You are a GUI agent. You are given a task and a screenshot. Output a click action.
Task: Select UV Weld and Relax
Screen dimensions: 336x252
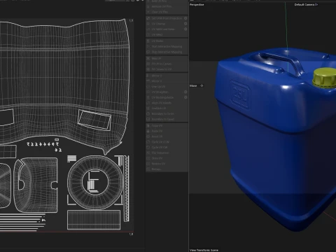(x=164, y=29)
